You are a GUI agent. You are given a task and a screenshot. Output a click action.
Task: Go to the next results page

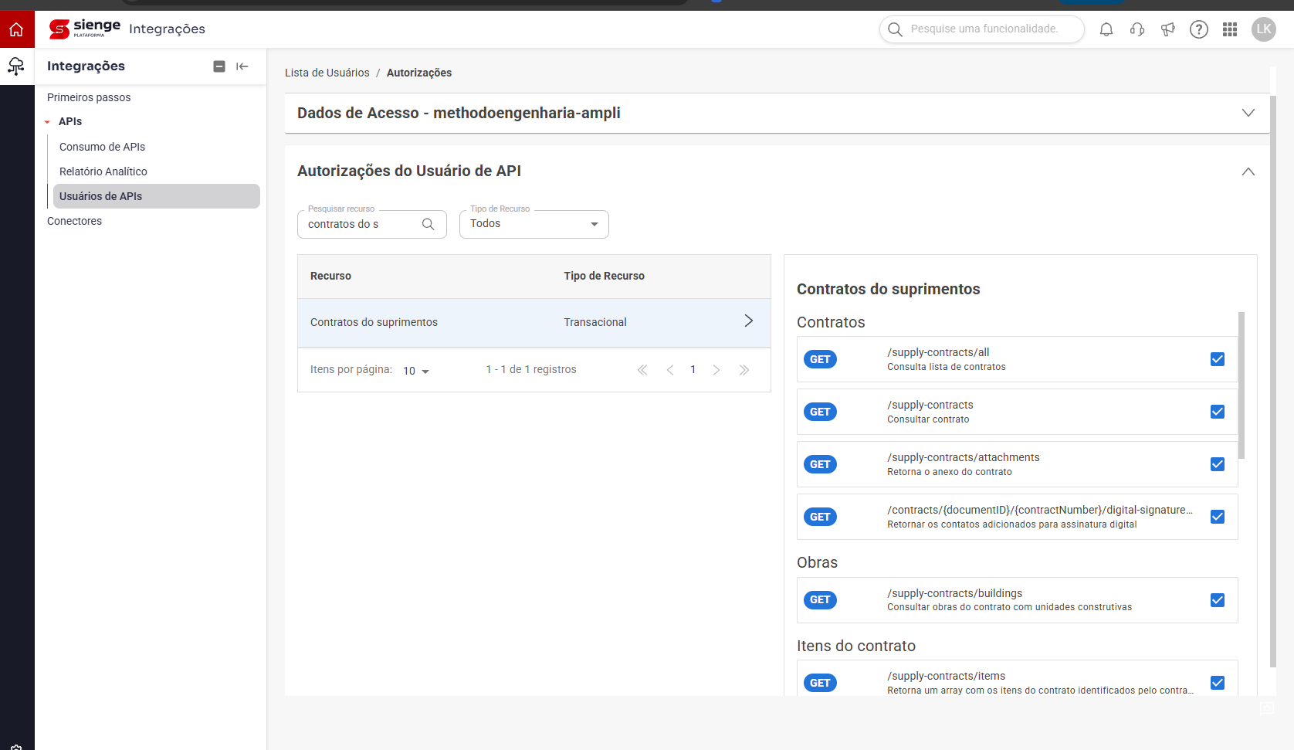716,370
